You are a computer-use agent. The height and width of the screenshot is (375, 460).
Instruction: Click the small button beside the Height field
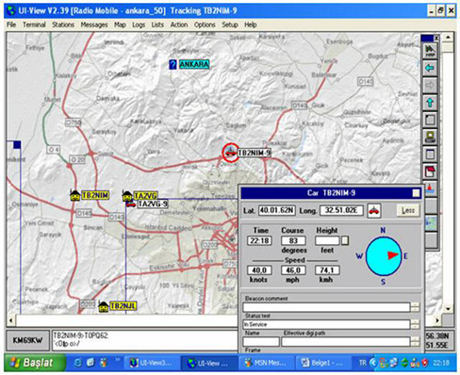click(x=345, y=240)
